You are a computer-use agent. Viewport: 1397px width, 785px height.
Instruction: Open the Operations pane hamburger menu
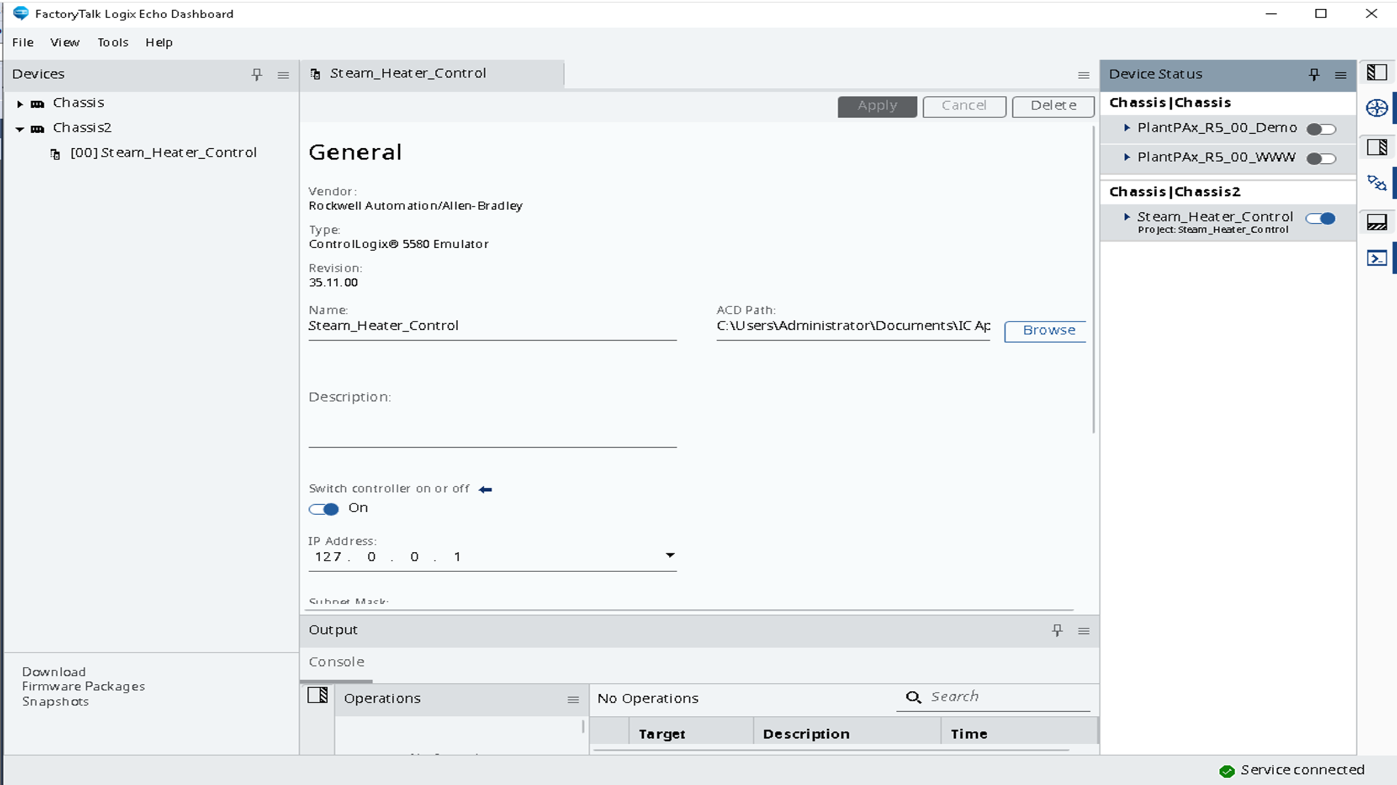pos(573,700)
